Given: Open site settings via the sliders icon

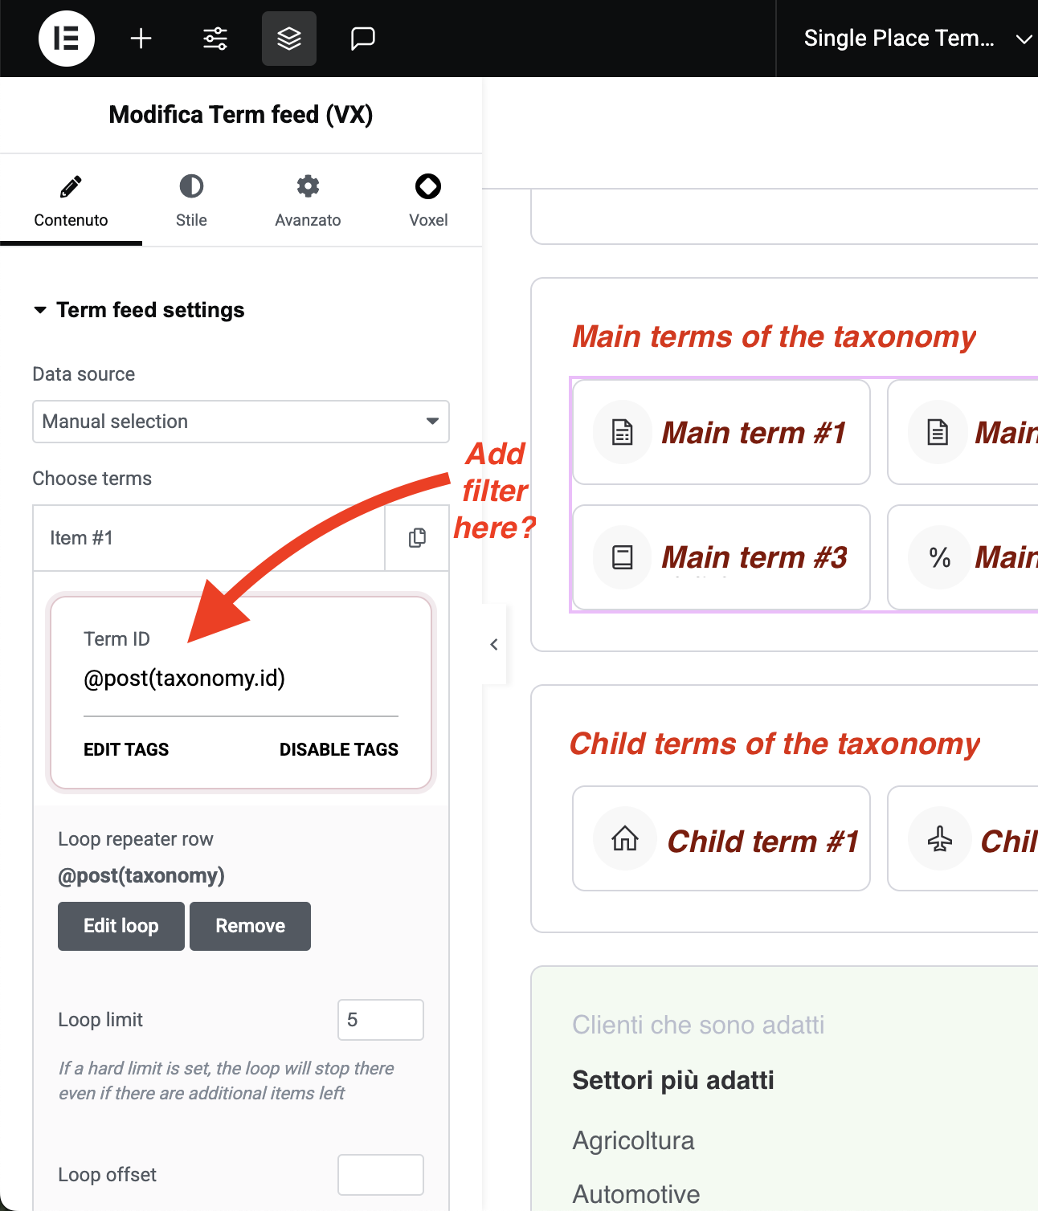Looking at the screenshot, I should 215,38.
